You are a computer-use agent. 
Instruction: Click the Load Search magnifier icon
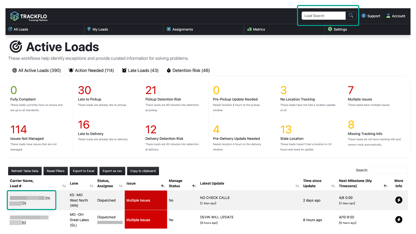[351, 16]
